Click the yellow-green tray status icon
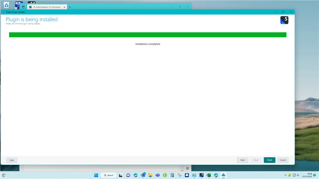Screen dimensions: 319x179 click(x=290, y=175)
